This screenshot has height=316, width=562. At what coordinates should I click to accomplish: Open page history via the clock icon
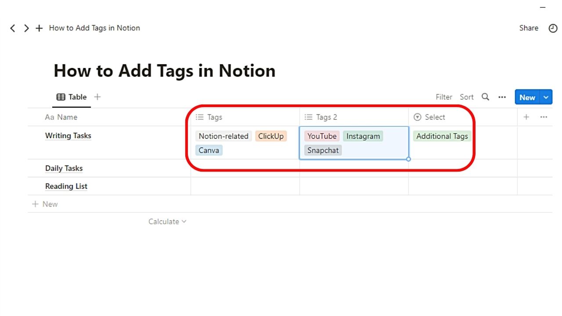pos(553,28)
